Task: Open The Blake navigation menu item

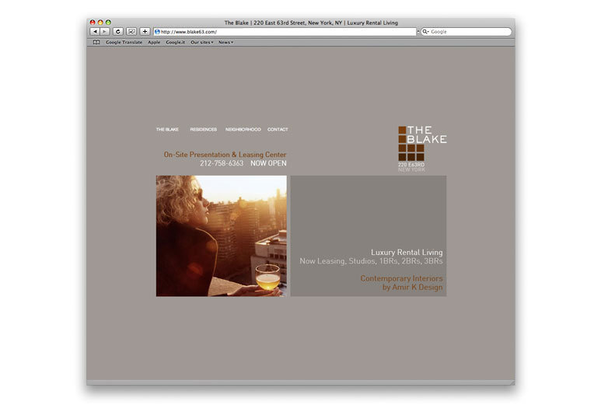Action: tap(167, 130)
